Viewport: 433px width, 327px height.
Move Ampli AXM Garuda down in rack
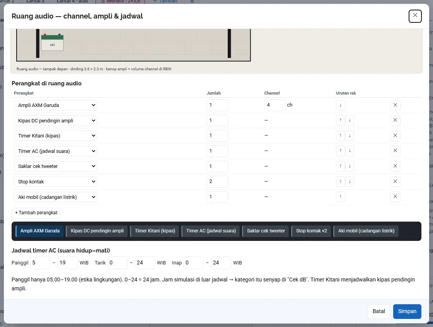[341, 105]
